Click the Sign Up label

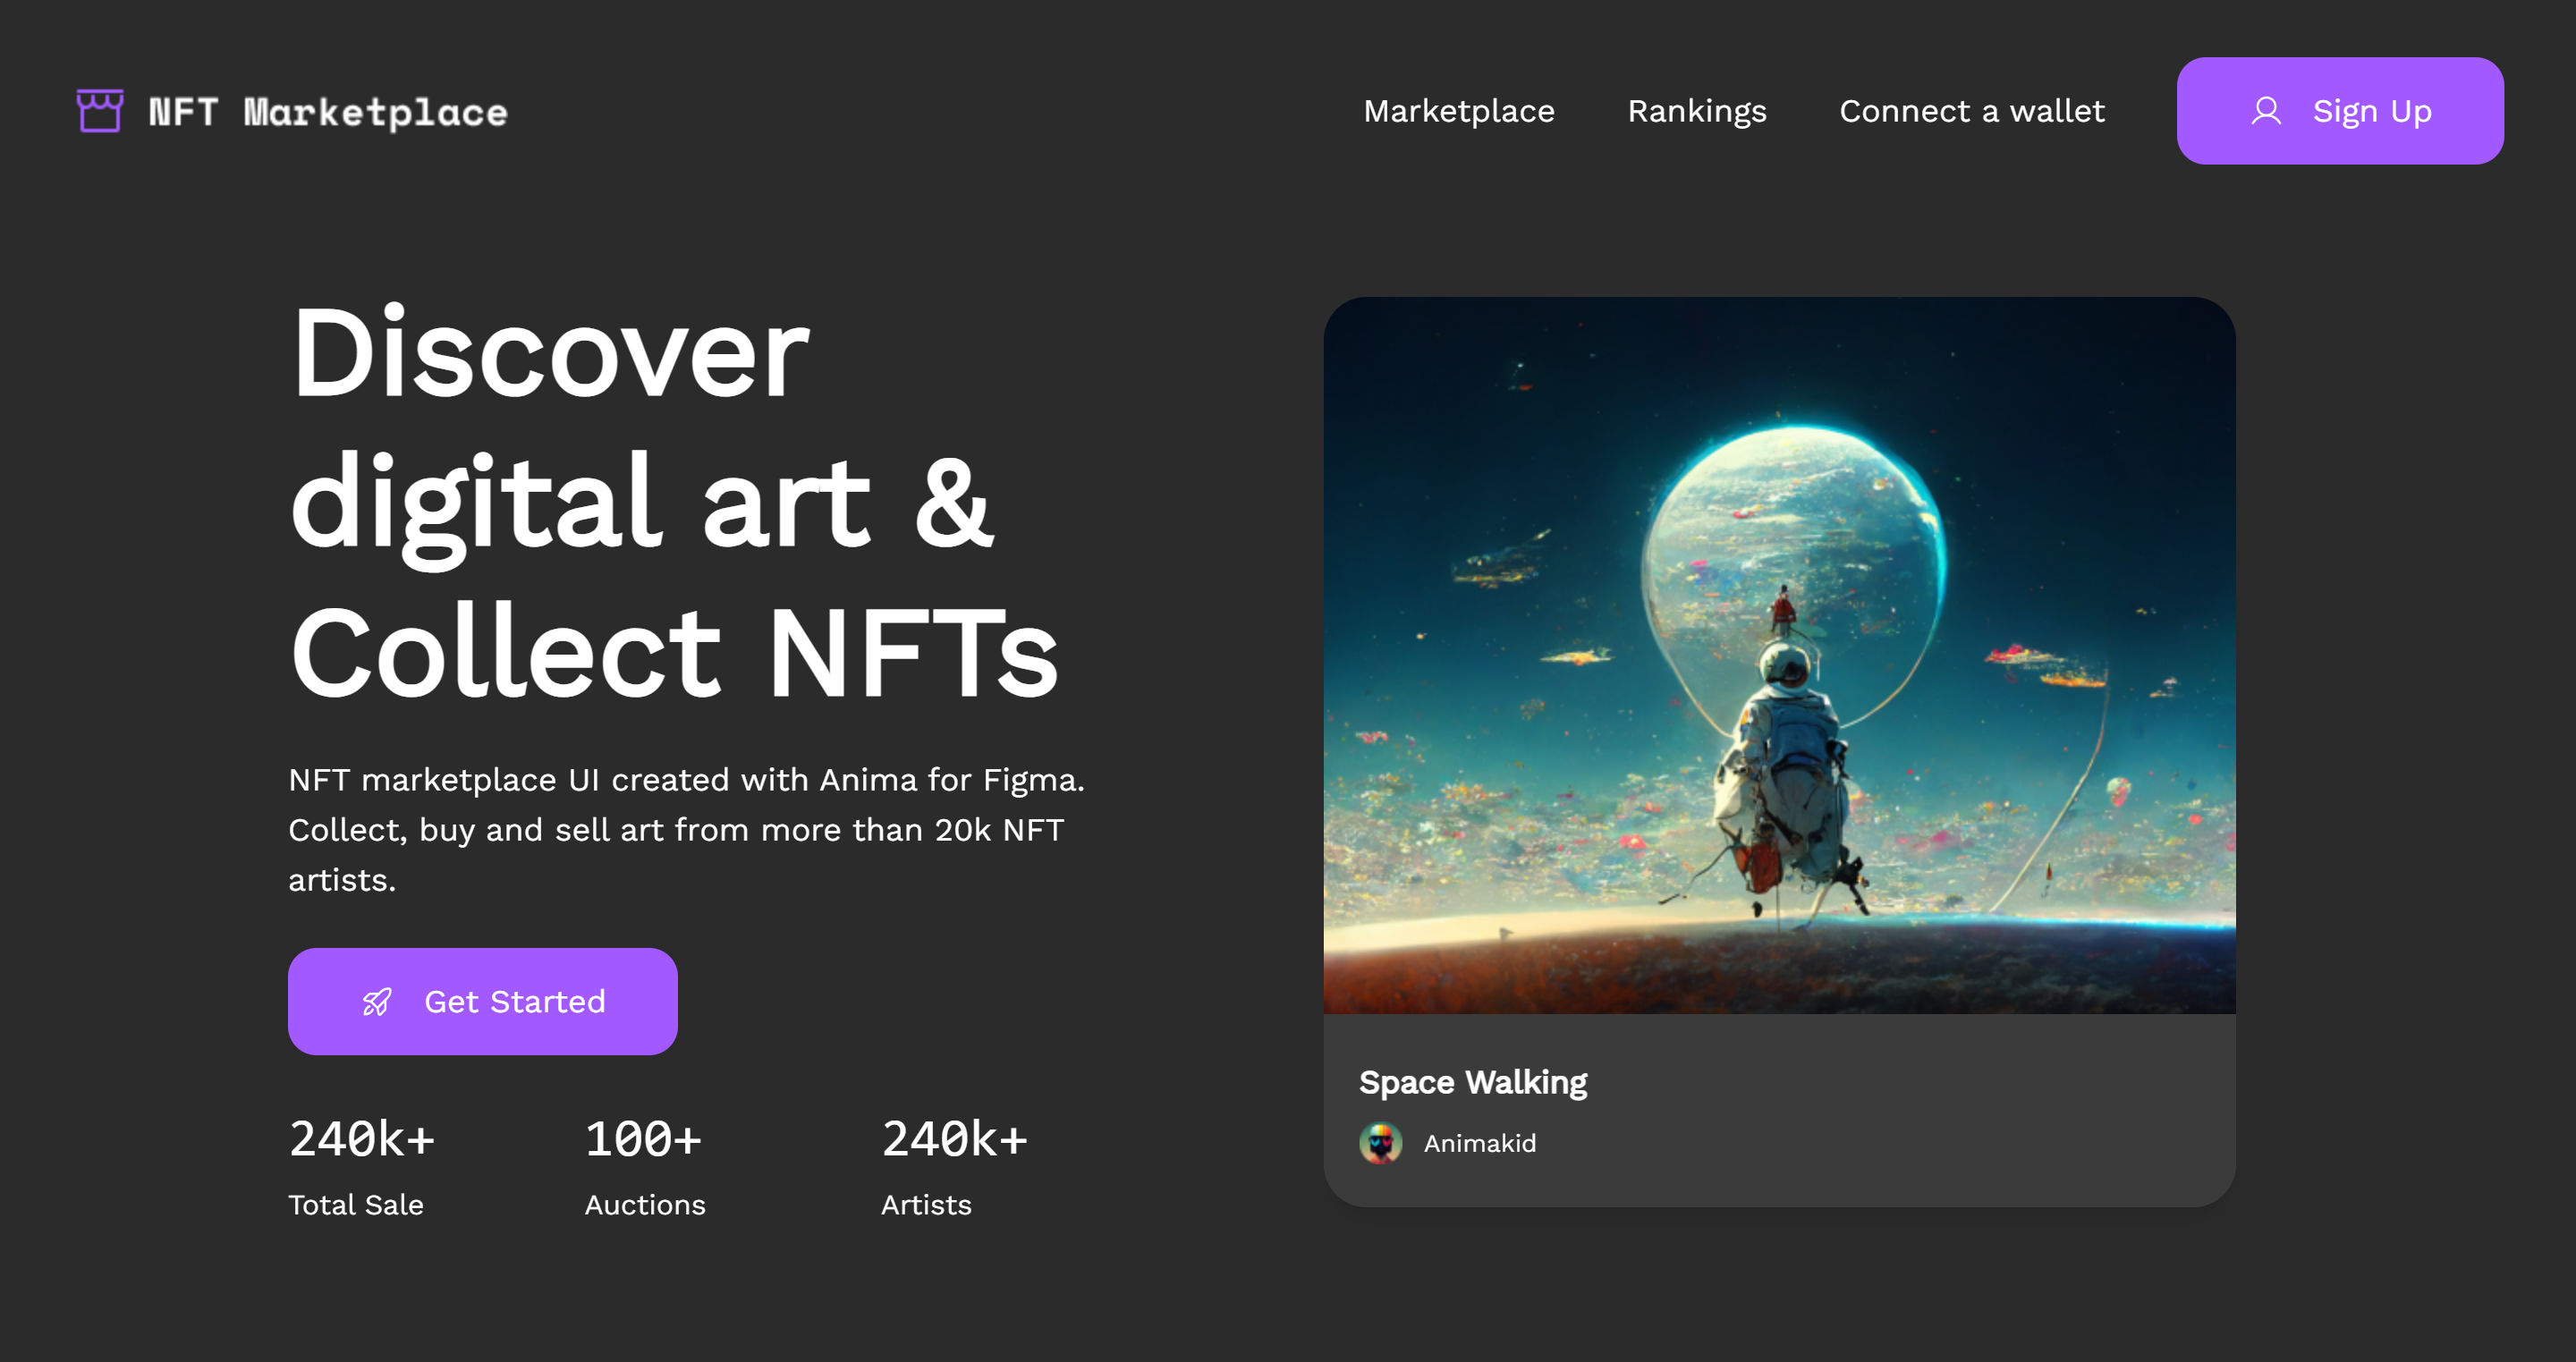click(2372, 111)
